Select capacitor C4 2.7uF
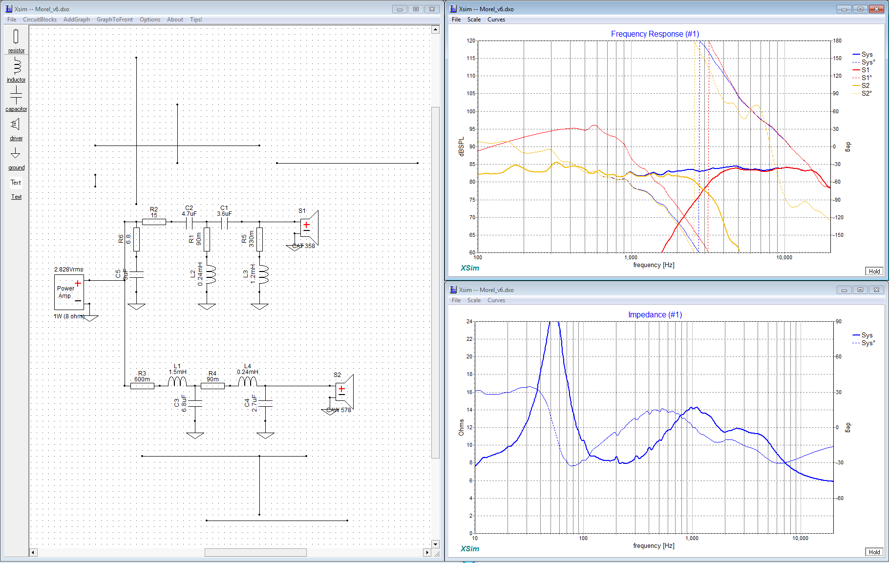Viewport: 889px width, 563px height. coord(265,403)
